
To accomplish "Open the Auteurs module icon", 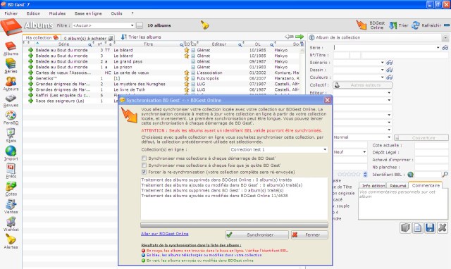I will [x=11, y=84].
